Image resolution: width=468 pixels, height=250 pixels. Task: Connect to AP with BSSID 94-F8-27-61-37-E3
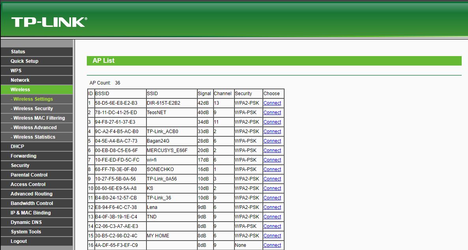click(272, 122)
